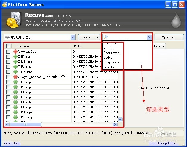Click the red status icon for bootex.log

(x=15, y=51)
